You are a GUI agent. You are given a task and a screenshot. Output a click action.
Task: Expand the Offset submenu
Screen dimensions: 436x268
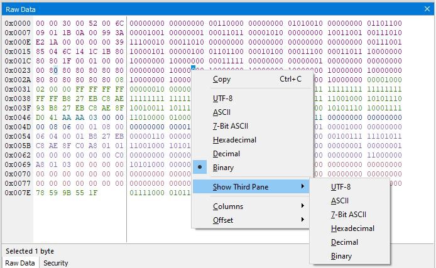coord(251,220)
